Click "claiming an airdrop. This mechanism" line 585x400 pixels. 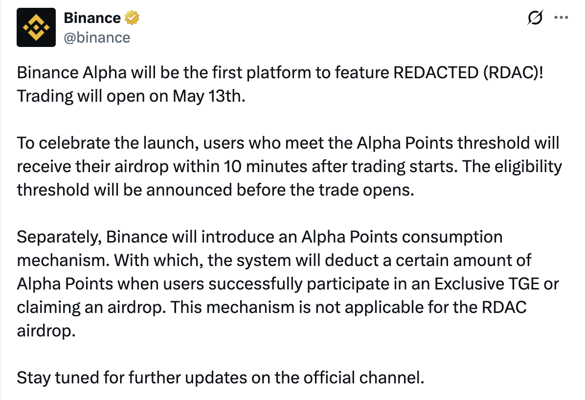[271, 308]
